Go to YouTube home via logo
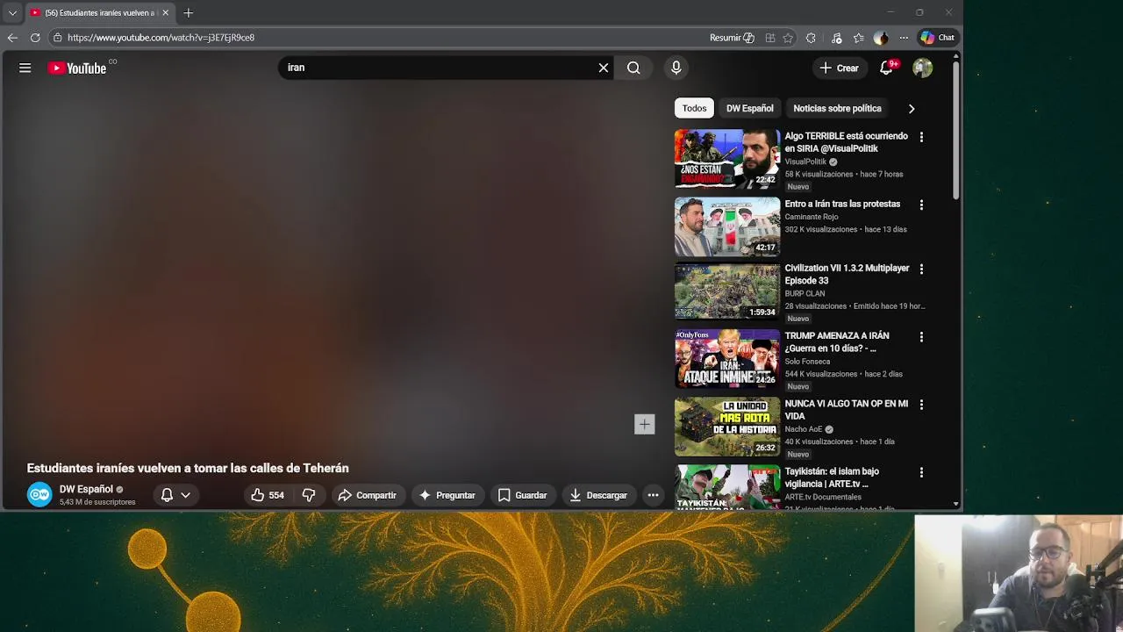This screenshot has width=1123, height=632. [77, 68]
